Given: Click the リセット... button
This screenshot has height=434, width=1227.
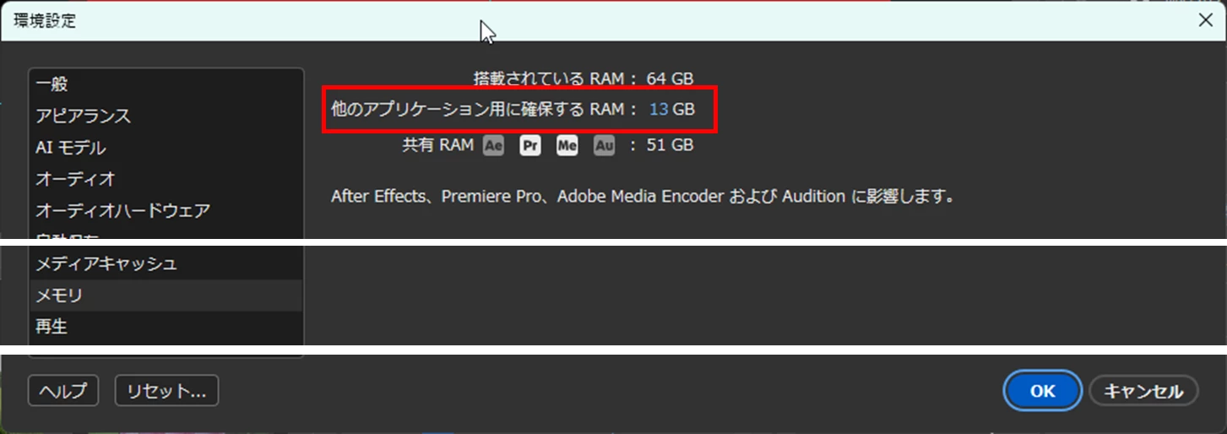Looking at the screenshot, I should coord(167,391).
